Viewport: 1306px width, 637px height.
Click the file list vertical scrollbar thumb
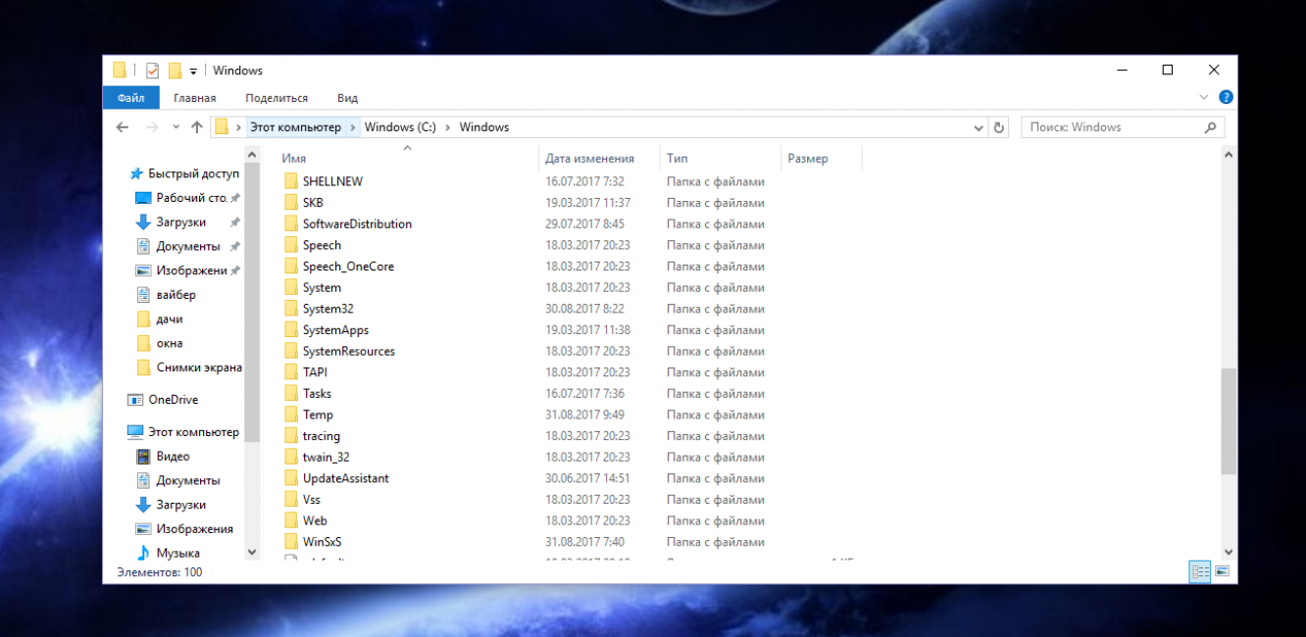[x=1229, y=421]
